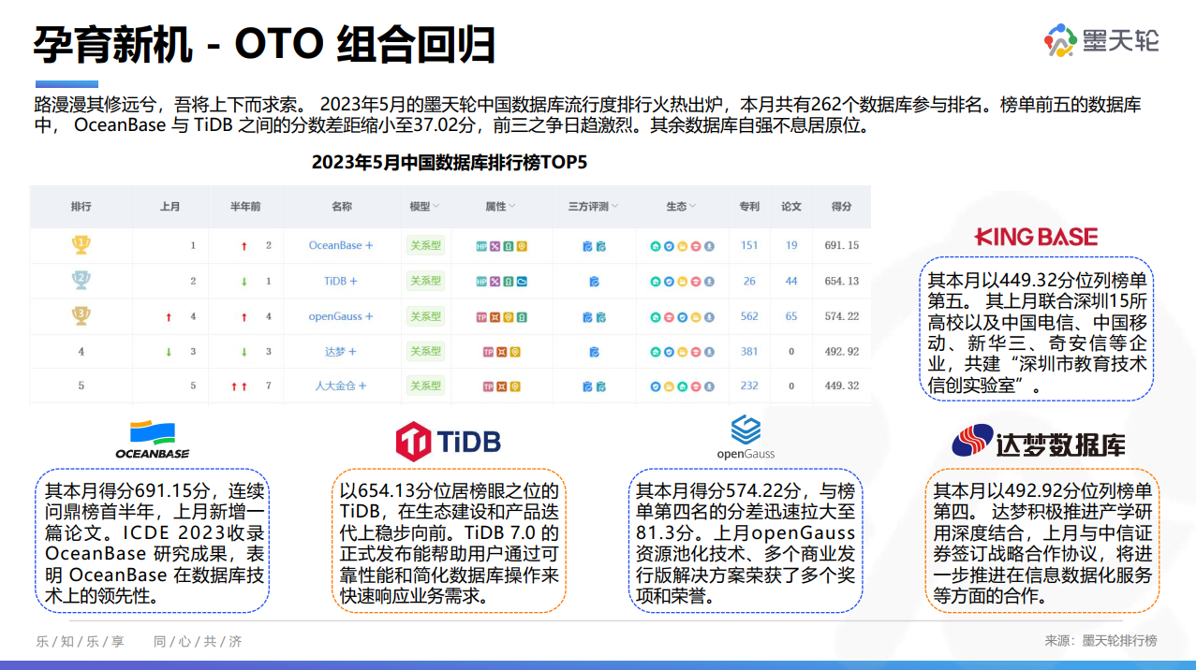Click the 论文 column header
The width and height of the screenshot is (1196, 670).
[791, 207]
